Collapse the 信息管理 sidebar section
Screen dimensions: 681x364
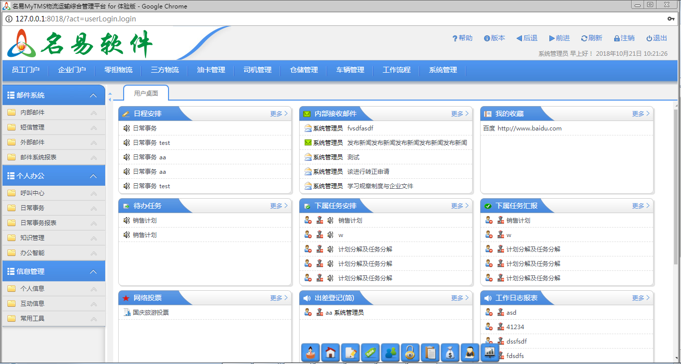coord(93,271)
